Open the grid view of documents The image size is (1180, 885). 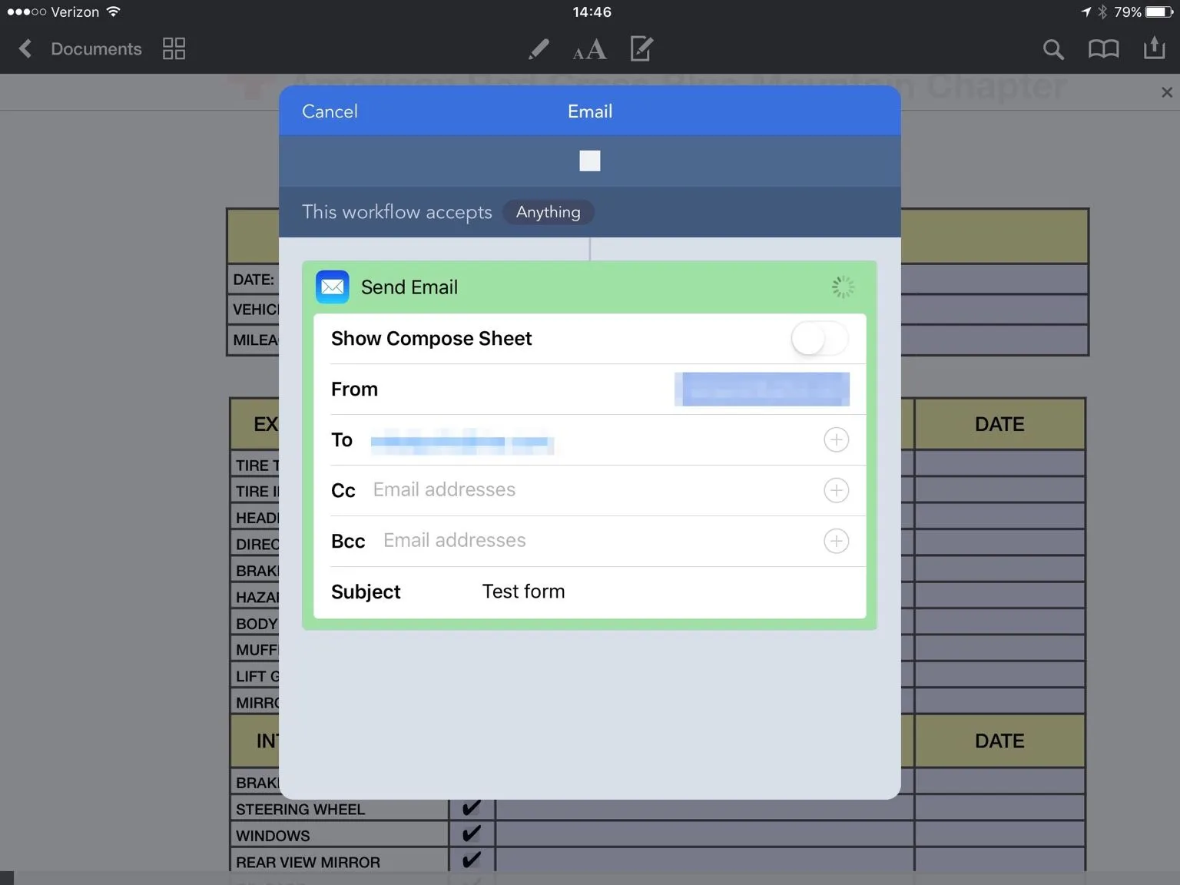[x=174, y=49]
